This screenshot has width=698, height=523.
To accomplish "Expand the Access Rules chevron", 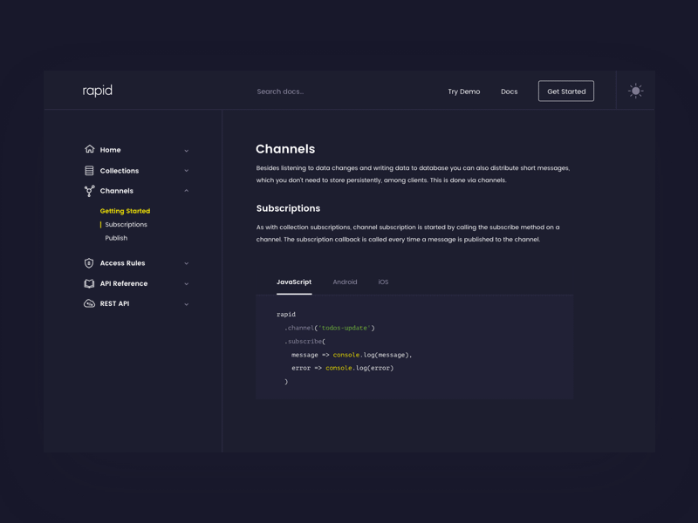I will pyautogui.click(x=187, y=263).
